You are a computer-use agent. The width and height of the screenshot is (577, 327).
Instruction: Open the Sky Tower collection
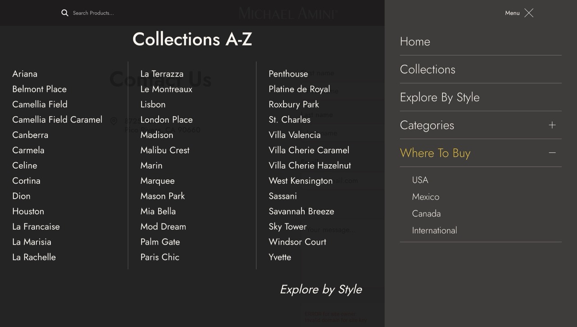pyautogui.click(x=288, y=227)
